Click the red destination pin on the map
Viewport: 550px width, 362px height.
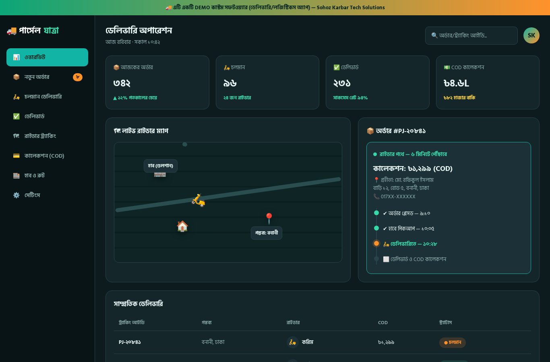[269, 218]
